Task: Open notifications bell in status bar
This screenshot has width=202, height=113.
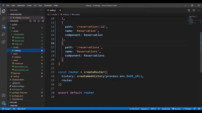Action: point(199,109)
